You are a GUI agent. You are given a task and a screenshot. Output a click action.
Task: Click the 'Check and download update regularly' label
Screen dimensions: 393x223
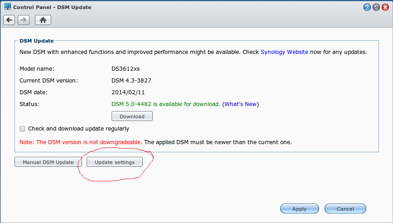78,129
